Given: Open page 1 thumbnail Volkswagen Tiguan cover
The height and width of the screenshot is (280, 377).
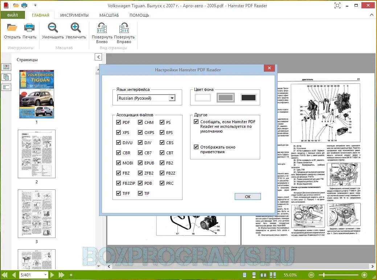Looking at the screenshot, I should pos(37,94).
